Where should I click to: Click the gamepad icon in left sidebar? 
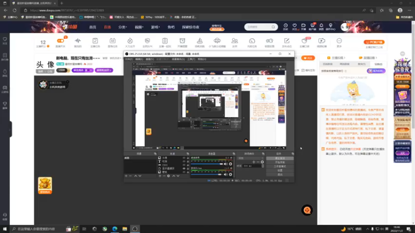click(5, 88)
